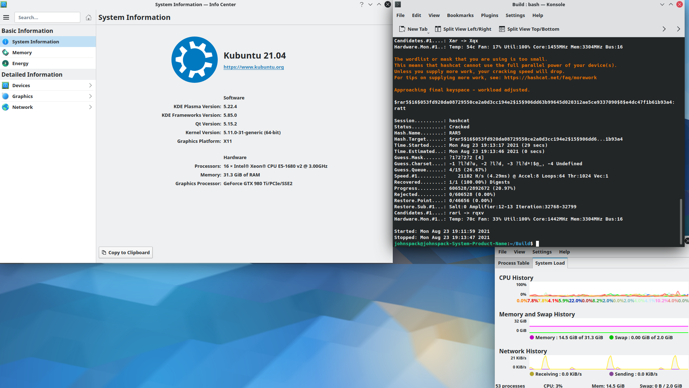This screenshot has height=388, width=689.
Task: Open System Monitor File menu
Action: click(502, 252)
